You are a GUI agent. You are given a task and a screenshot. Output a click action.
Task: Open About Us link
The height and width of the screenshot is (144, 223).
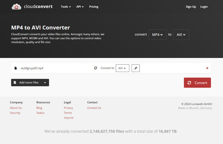click(x=16, y=108)
